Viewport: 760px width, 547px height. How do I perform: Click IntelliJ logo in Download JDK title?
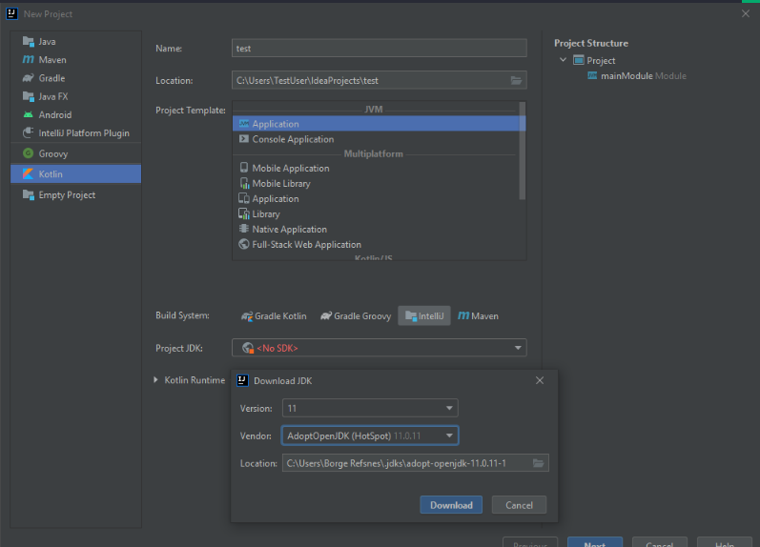tap(242, 380)
